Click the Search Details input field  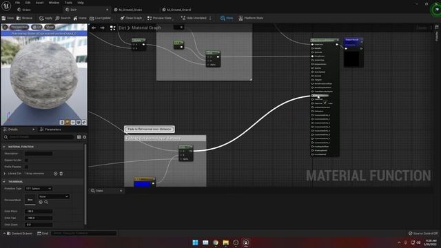point(39,137)
